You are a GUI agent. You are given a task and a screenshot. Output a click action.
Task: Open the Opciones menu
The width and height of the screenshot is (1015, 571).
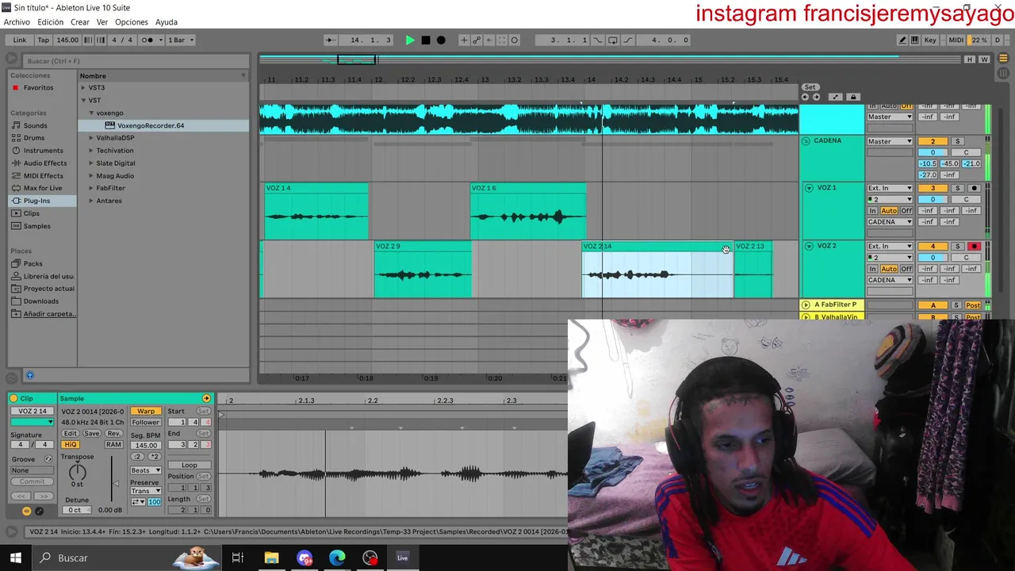132,22
